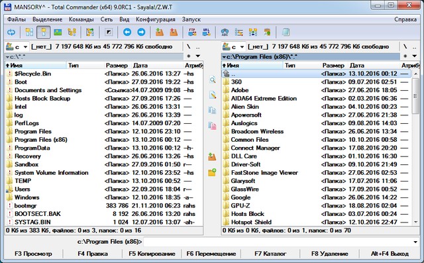Go forward with the blue right arrow
Image resolution: width=424 pixels, height=263 pixels.
tap(141, 32)
